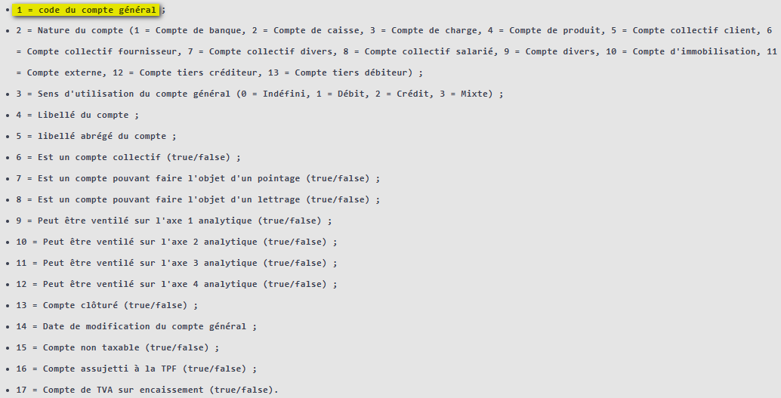Click the "Libellé du compte" entry
The width and height of the screenshot is (781, 398).
point(77,115)
